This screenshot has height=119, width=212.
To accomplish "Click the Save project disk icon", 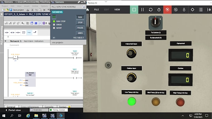I will click(x=11, y=10).
